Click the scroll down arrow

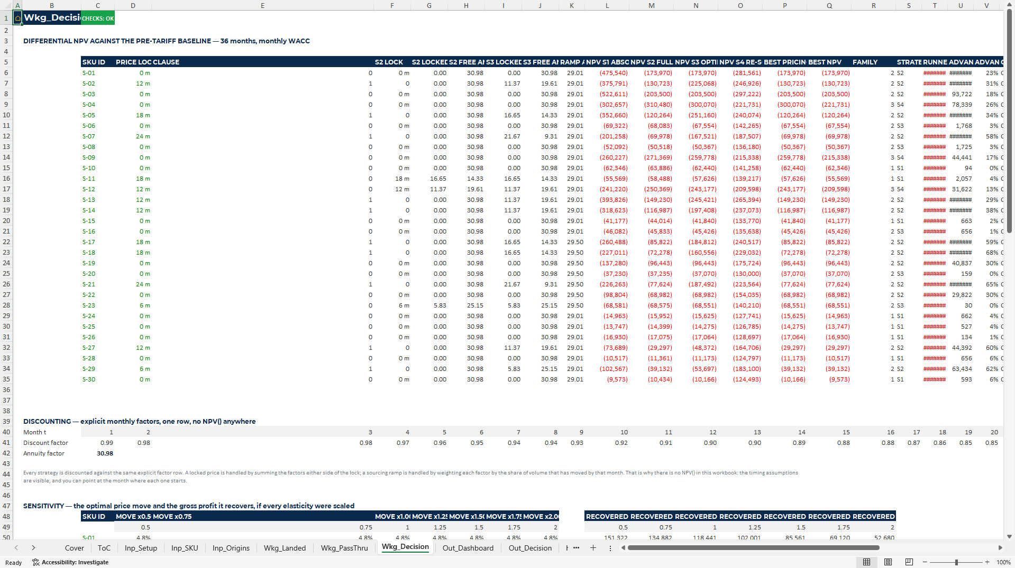(x=1009, y=536)
